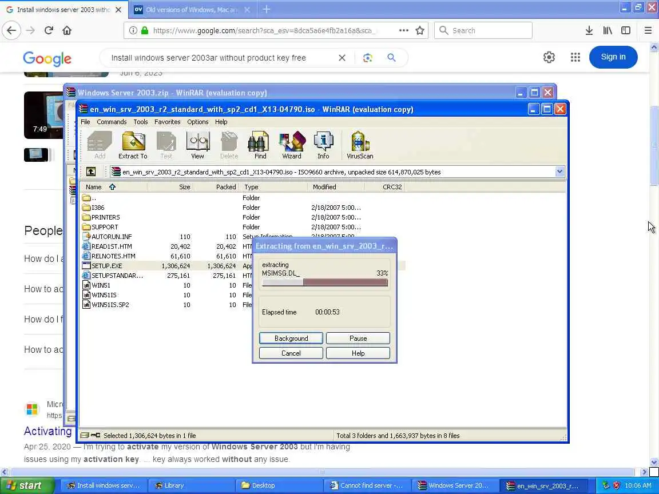Go up one folder level in WinRAR

(91, 172)
